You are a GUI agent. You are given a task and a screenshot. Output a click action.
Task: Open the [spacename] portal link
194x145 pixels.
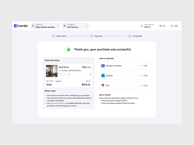58,103
